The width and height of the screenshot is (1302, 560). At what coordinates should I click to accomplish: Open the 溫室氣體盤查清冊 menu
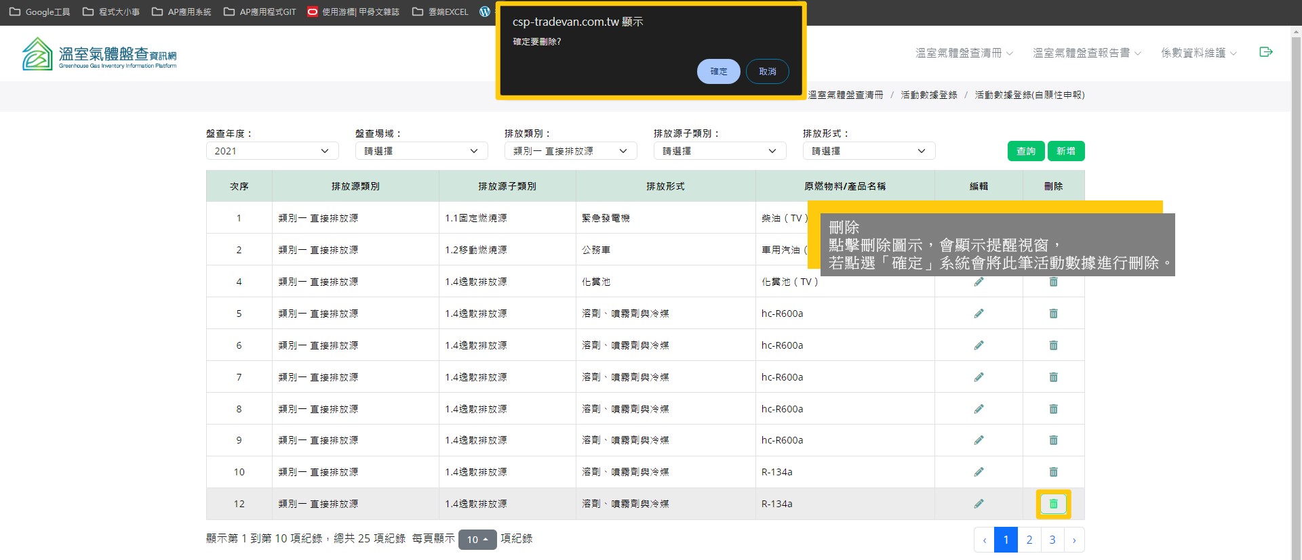pos(964,53)
